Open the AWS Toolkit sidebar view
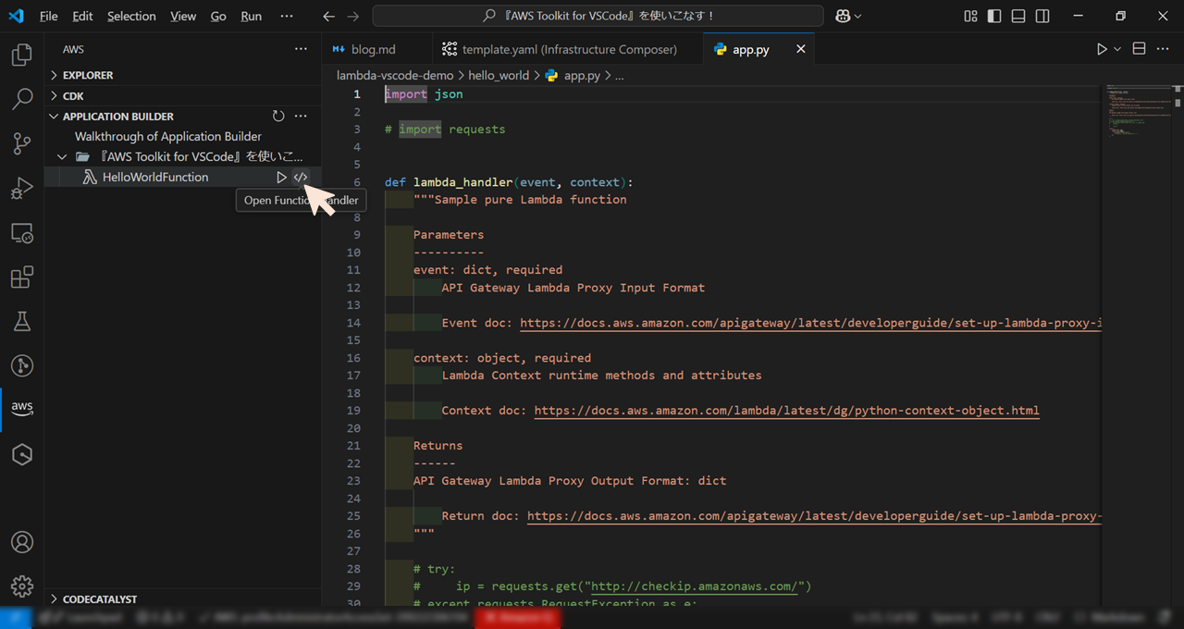 pyautogui.click(x=22, y=407)
